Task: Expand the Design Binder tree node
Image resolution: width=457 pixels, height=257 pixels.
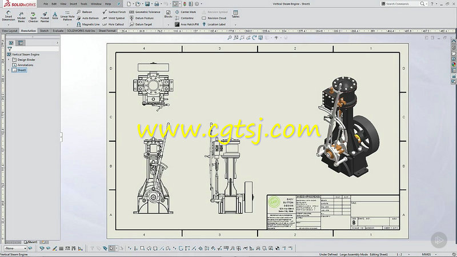Action: pyautogui.click(x=9, y=60)
